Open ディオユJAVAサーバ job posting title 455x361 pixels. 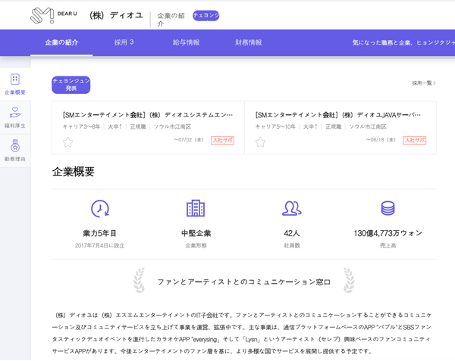point(340,115)
